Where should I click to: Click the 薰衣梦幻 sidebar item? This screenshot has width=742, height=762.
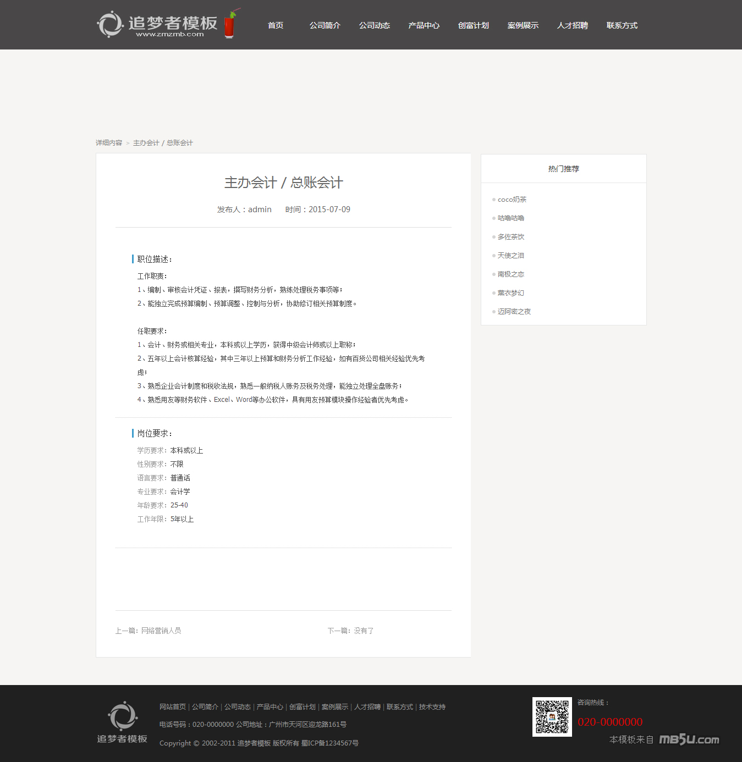tap(510, 293)
